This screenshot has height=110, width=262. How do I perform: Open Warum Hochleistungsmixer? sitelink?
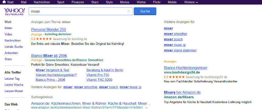pos(56,75)
